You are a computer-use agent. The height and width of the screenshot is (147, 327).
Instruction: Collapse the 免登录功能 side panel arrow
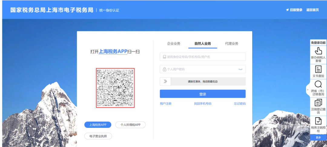[x=308, y=90]
